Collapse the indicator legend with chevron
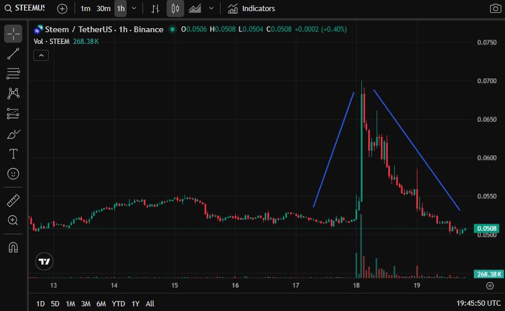 tap(41, 56)
